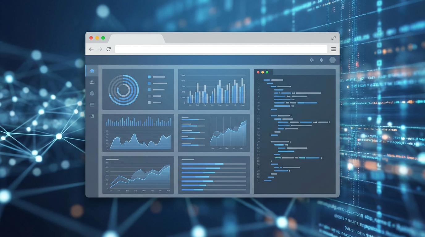Click the red dot in the code panel

tap(258, 72)
